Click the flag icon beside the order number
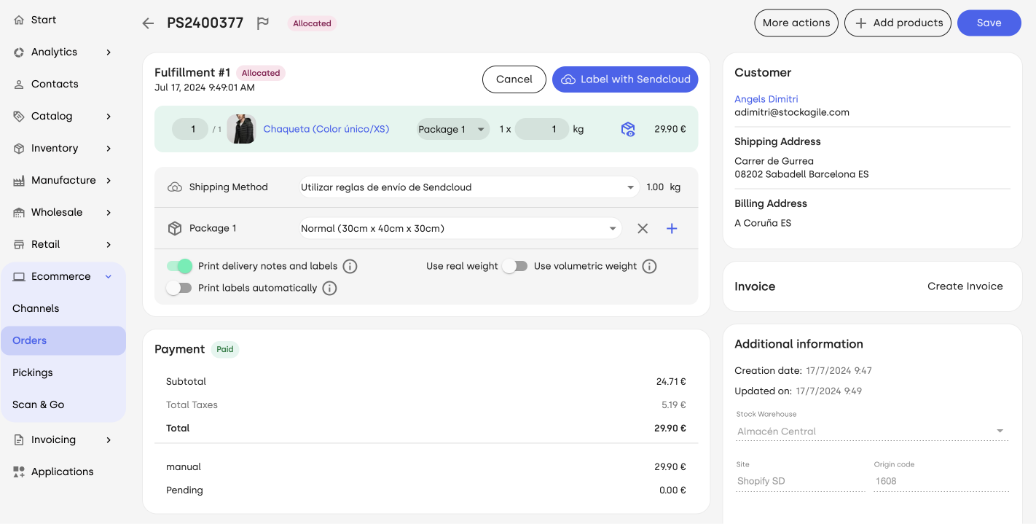Viewport: 1036px width, 524px height. point(263,23)
